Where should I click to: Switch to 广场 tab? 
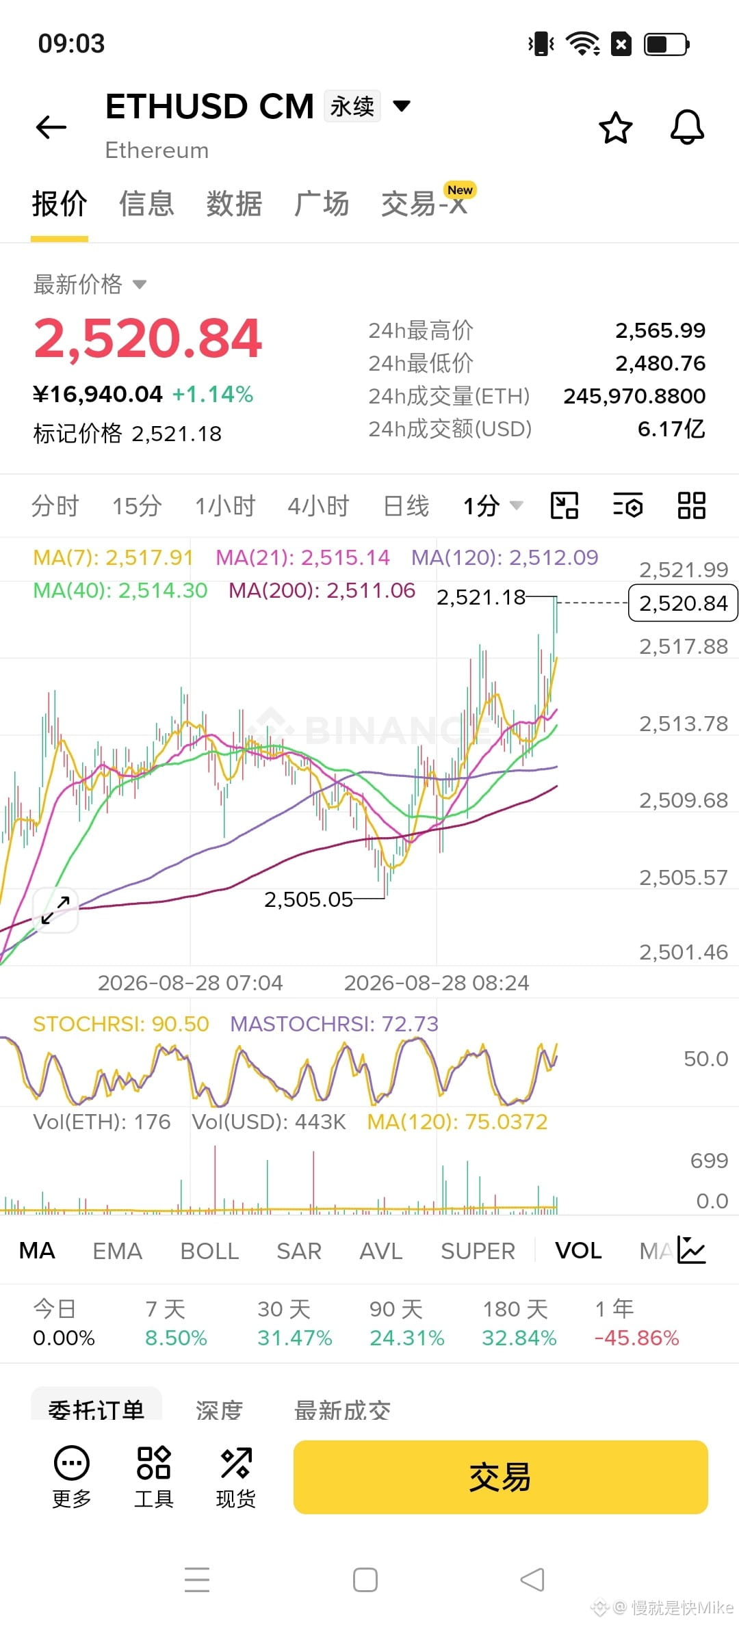pos(322,204)
